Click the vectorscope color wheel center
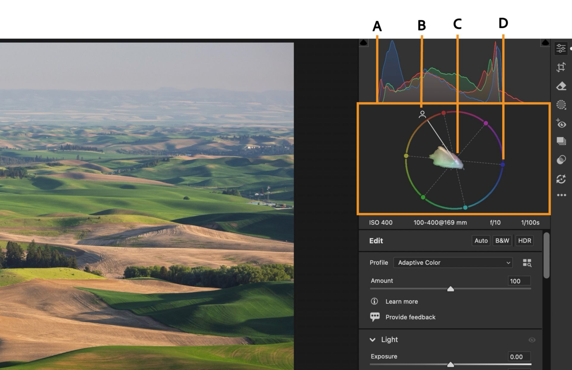572x370 pixels. pyautogui.click(x=454, y=160)
